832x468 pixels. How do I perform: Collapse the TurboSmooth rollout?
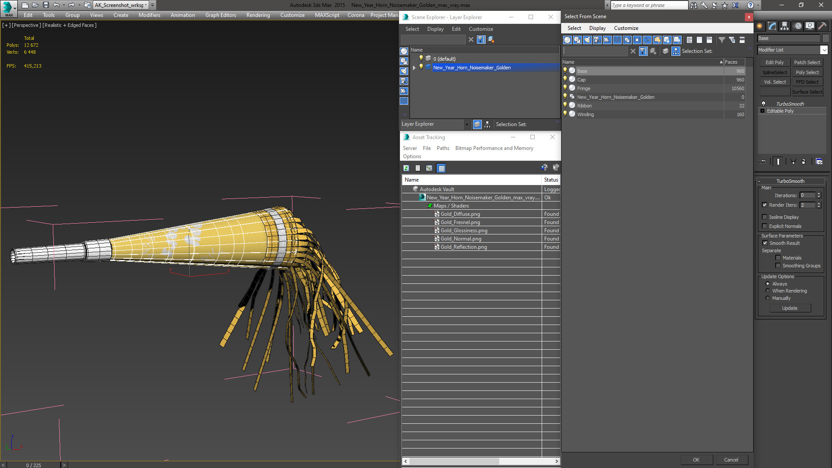pyautogui.click(x=759, y=181)
